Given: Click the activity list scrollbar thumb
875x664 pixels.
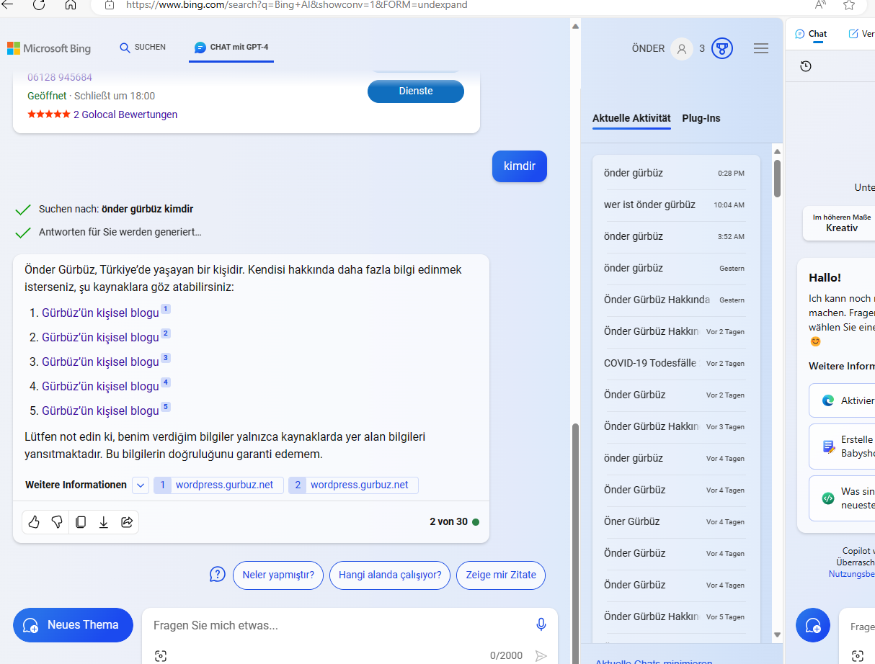Looking at the screenshot, I should (x=777, y=178).
